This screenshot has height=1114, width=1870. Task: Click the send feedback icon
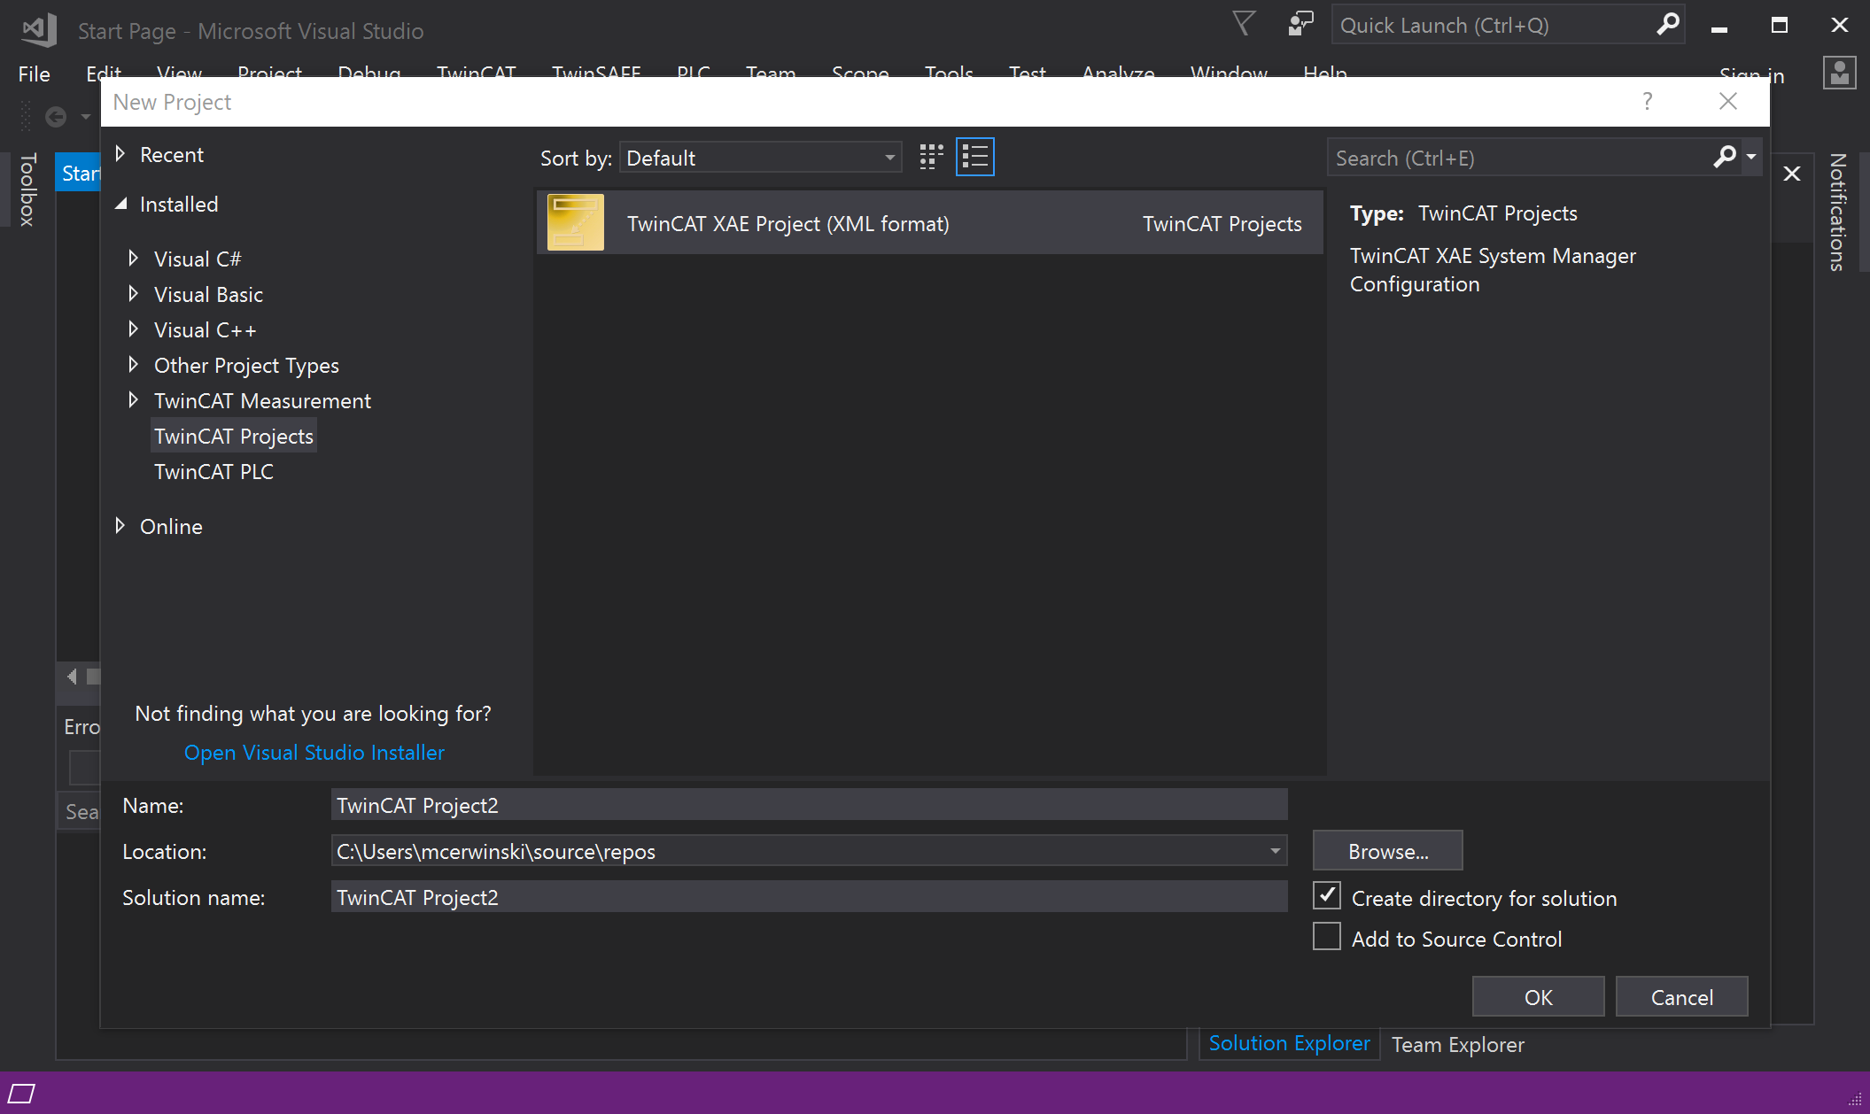click(x=1300, y=24)
